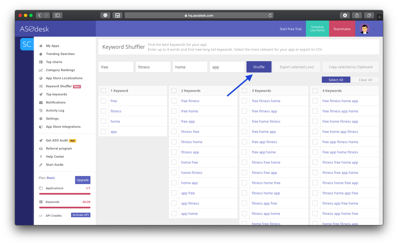This screenshot has height=245, width=398.
Task: Expand the user account dropdown arrow
Action: pos(374,29)
